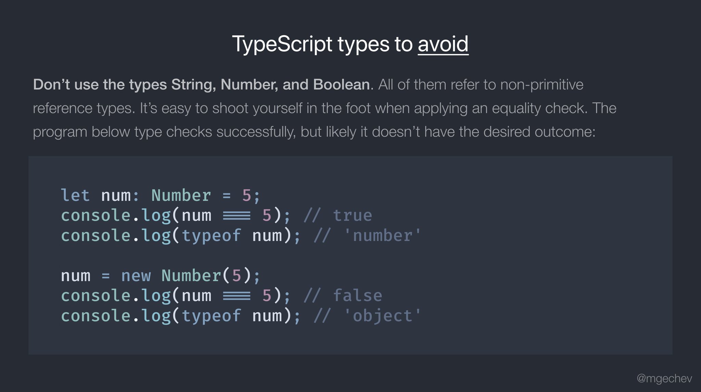The image size is (701, 392).
Task: Click the 'let' keyword in code
Action: (x=75, y=196)
